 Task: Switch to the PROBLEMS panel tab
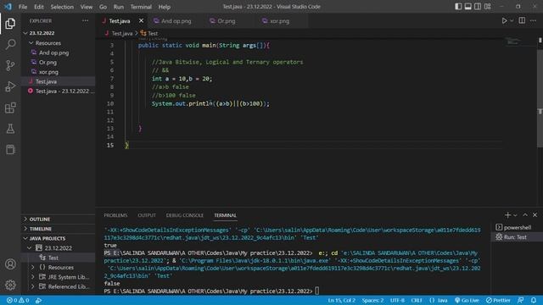pos(115,215)
